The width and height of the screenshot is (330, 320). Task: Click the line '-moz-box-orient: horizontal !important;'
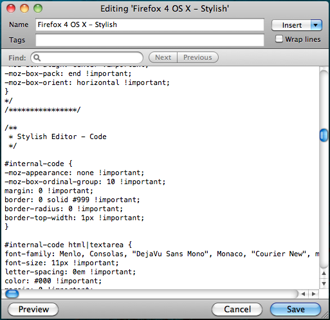tap(87, 82)
